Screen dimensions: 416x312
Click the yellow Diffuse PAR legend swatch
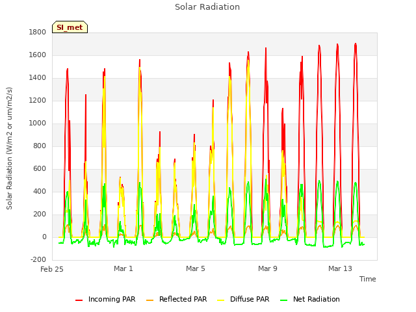click(x=221, y=300)
